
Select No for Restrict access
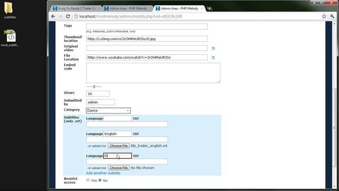click(x=100, y=180)
